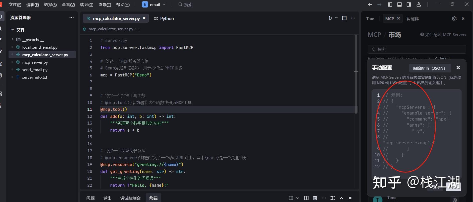Open the 终端(T) menu
This screenshot has height=202, width=473.
click(x=105, y=5)
